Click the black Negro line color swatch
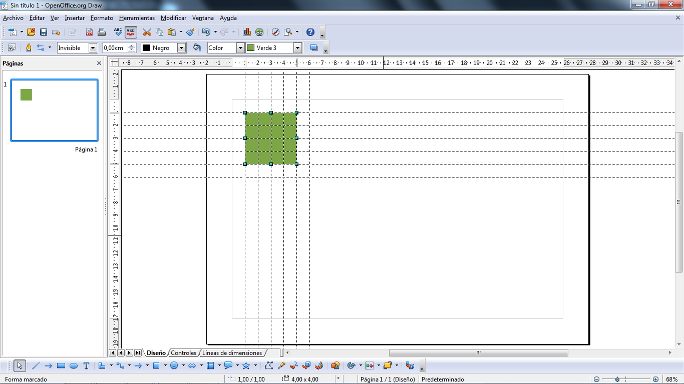 pyautogui.click(x=147, y=48)
